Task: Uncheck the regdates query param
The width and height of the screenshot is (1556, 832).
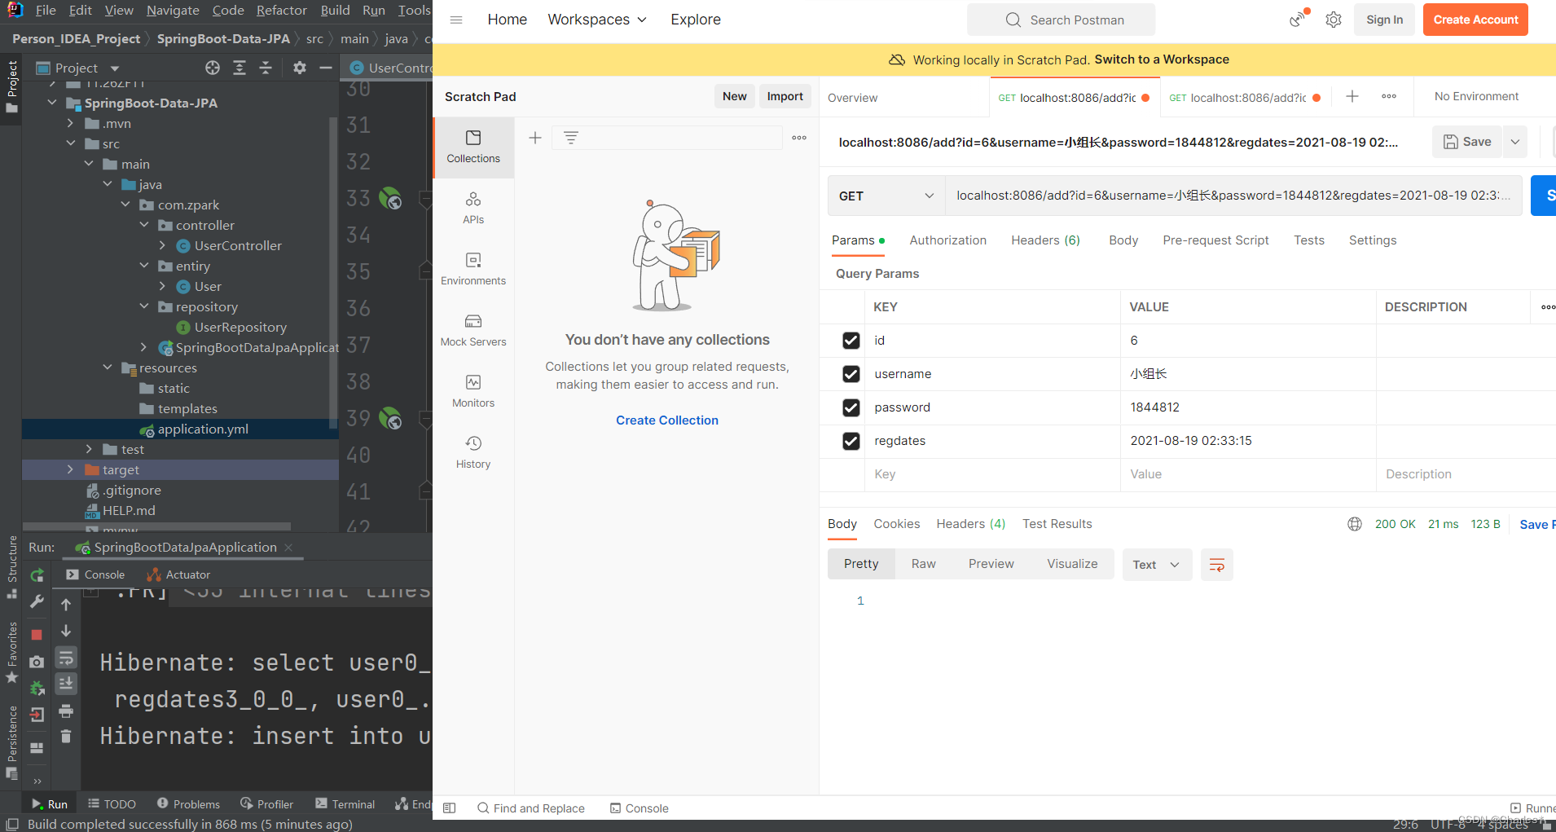Action: [851, 441]
